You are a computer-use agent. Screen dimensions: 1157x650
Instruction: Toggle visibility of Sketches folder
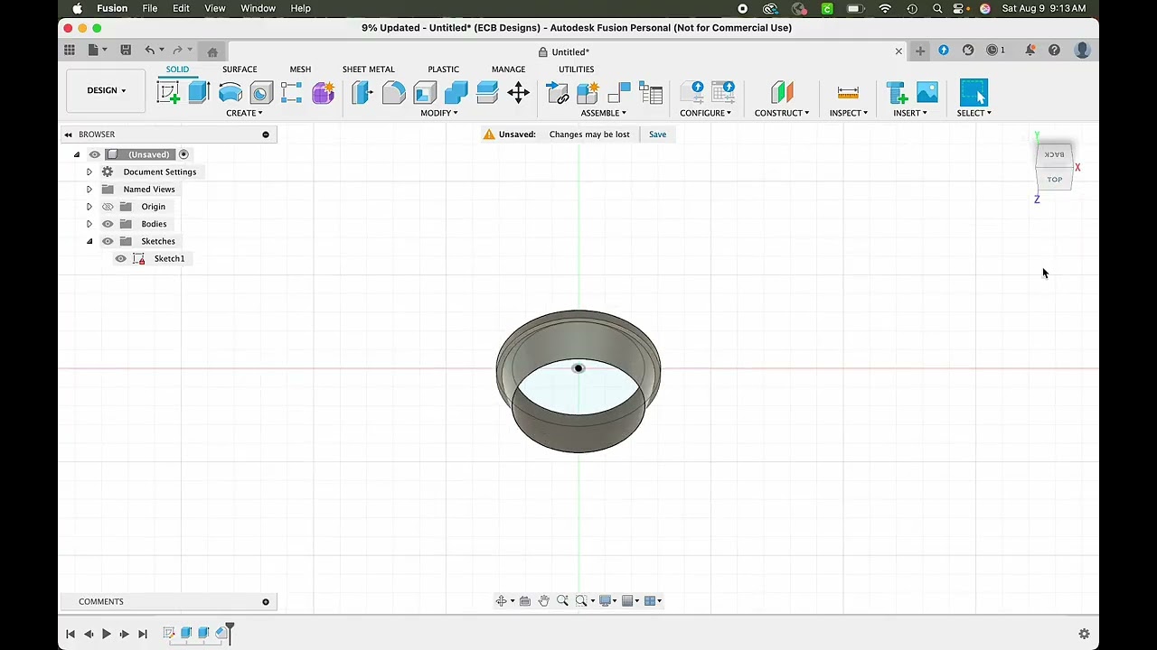pos(108,241)
